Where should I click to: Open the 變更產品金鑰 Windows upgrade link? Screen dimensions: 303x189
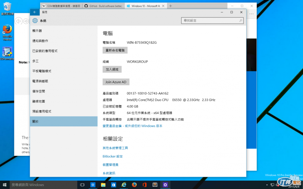[x=132, y=126]
